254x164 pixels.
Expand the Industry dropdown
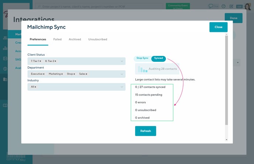tap(122, 87)
